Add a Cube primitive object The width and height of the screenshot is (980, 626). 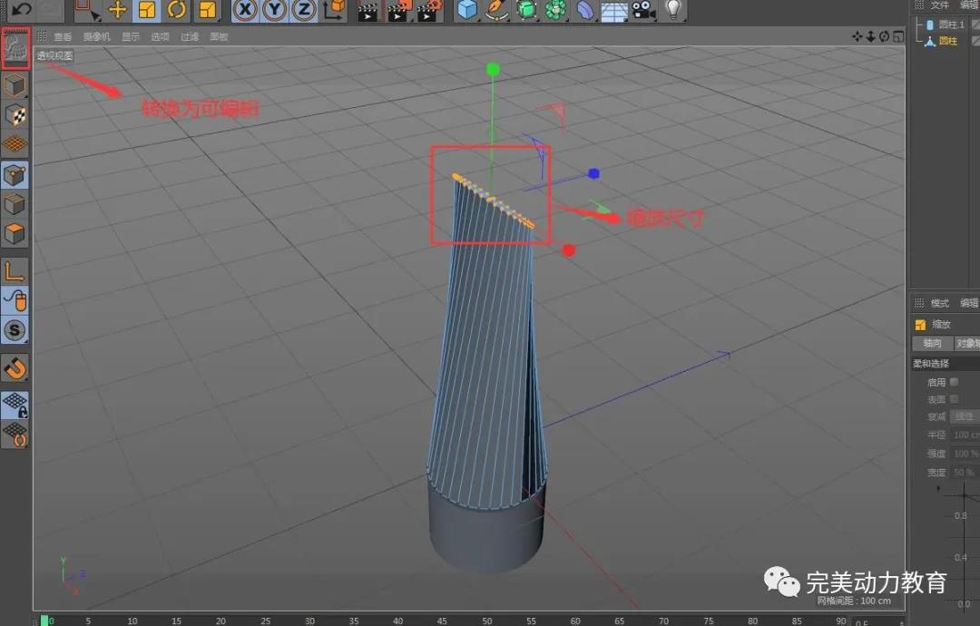coord(466,10)
